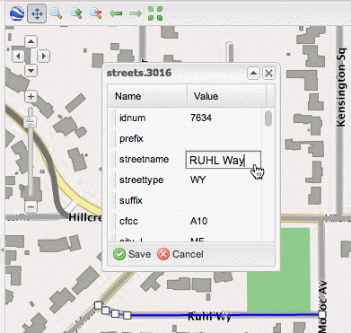Cancel the feature attribute edits
351x333 pixels.
180,254
